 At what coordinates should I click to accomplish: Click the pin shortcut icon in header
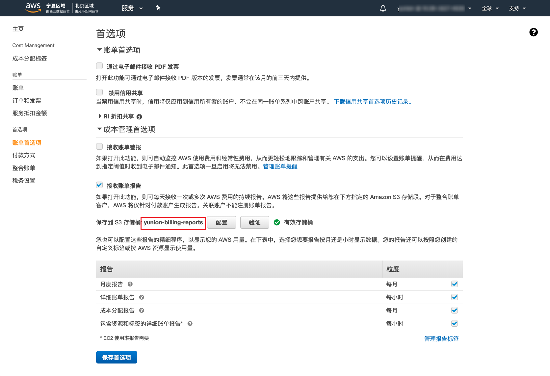[x=158, y=8]
